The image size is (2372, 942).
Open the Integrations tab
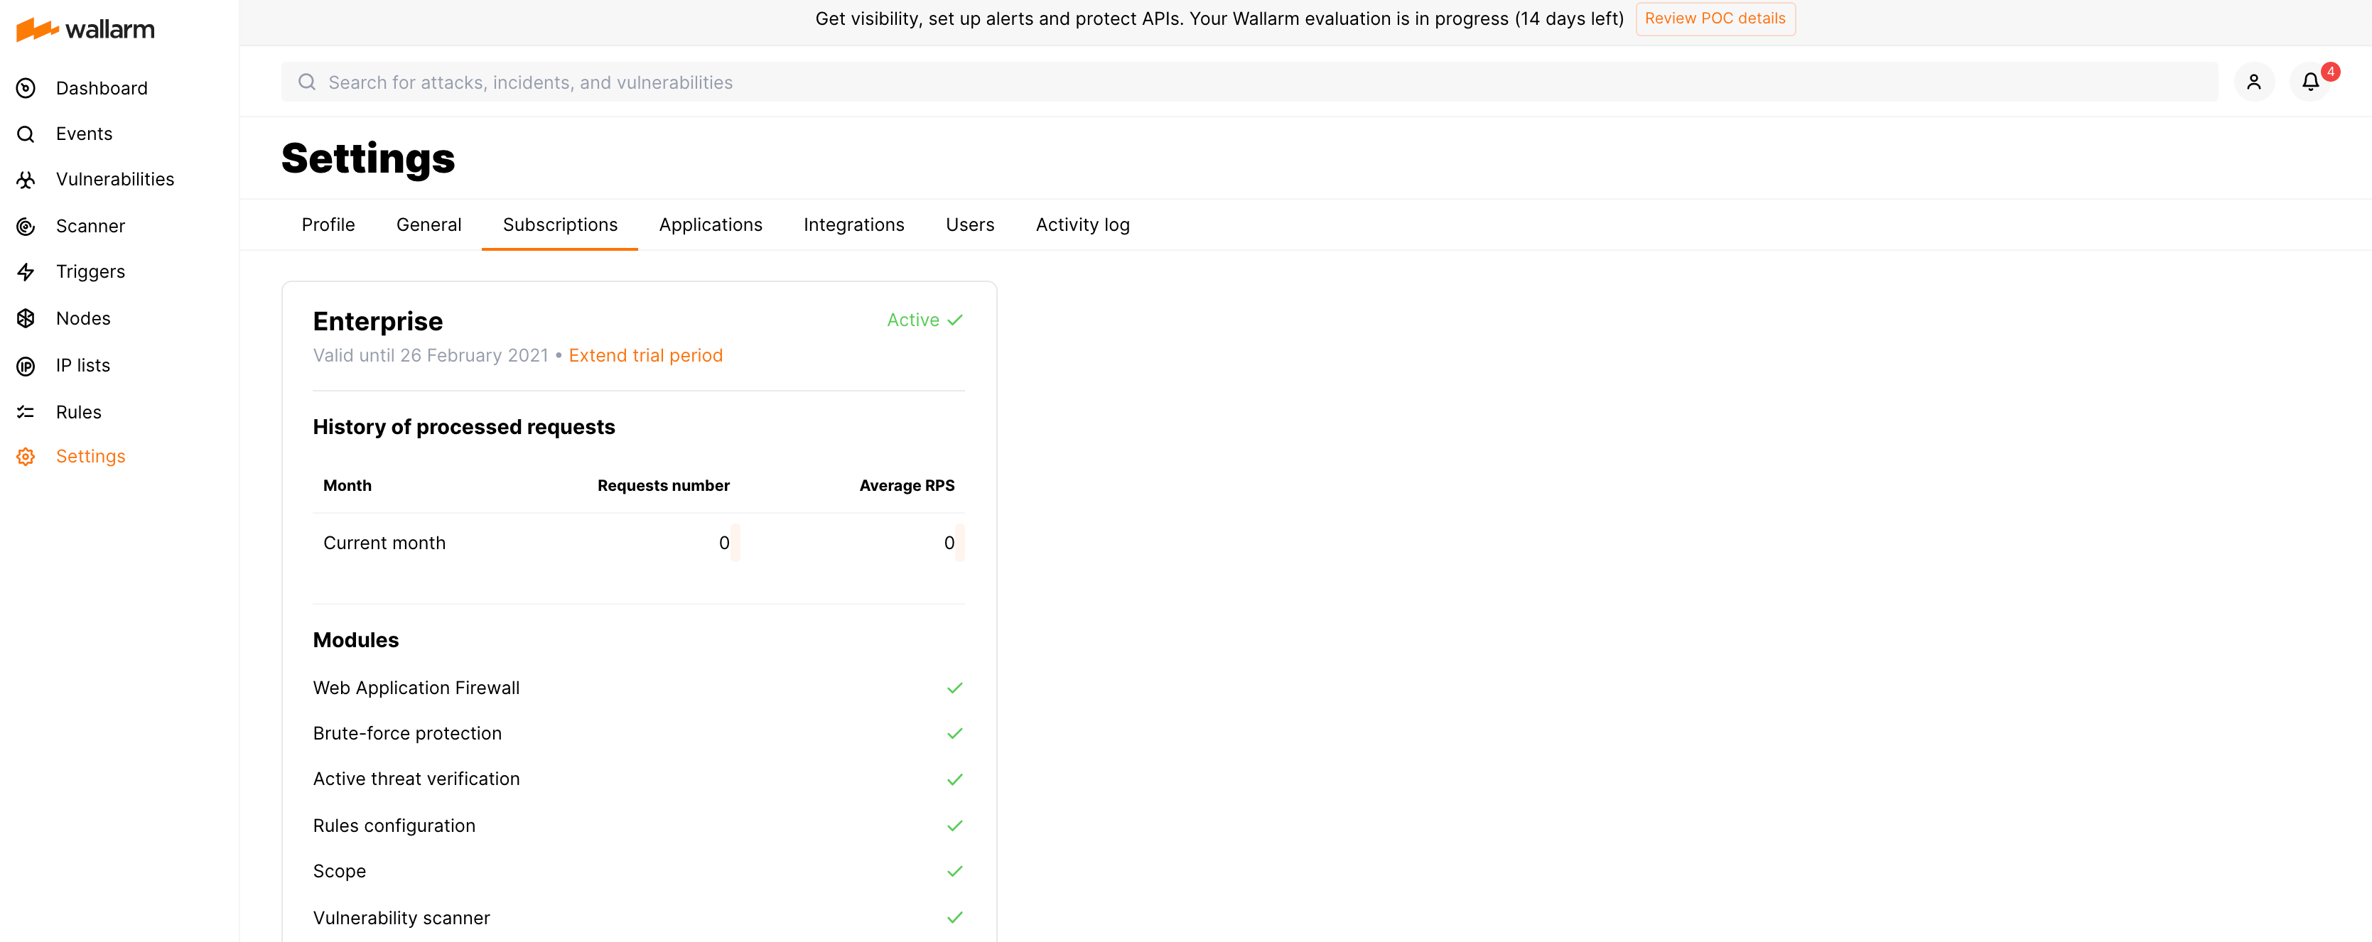[853, 224]
